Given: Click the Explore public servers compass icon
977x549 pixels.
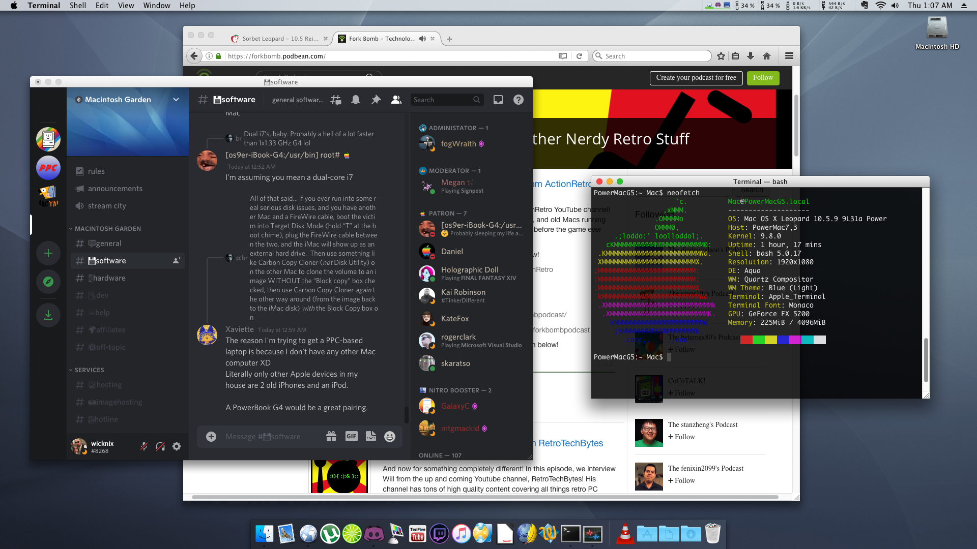Looking at the screenshot, I should point(48,282).
